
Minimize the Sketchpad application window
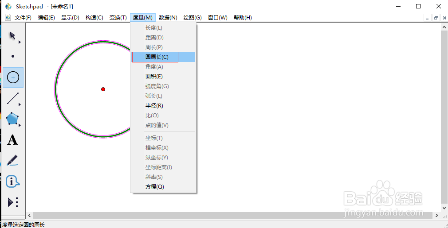tap(398, 6)
